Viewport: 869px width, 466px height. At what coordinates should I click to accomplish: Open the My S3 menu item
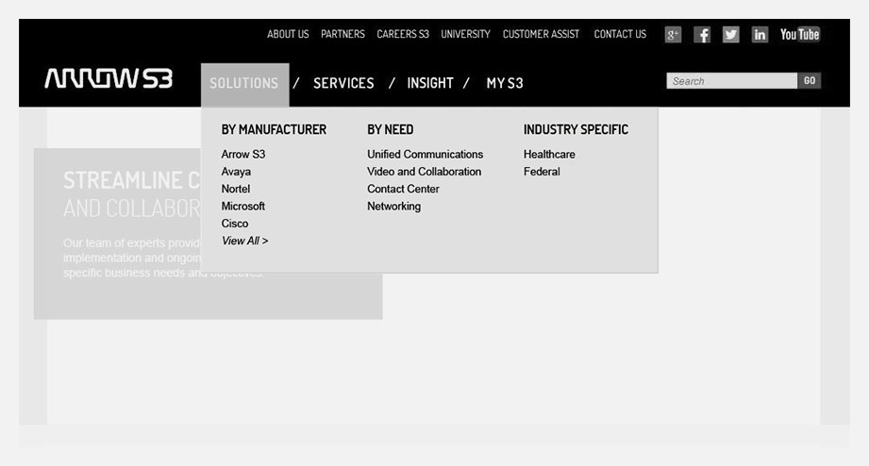pos(505,84)
